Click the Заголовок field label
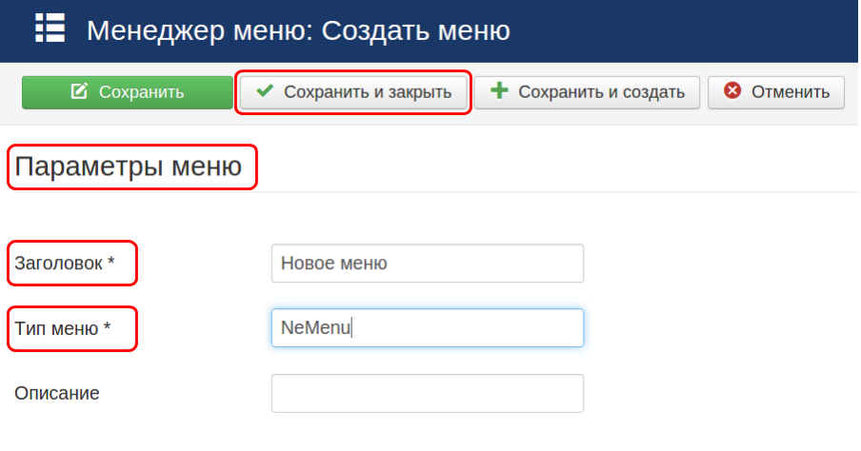Image resolution: width=861 pixels, height=451 pixels. point(58,264)
